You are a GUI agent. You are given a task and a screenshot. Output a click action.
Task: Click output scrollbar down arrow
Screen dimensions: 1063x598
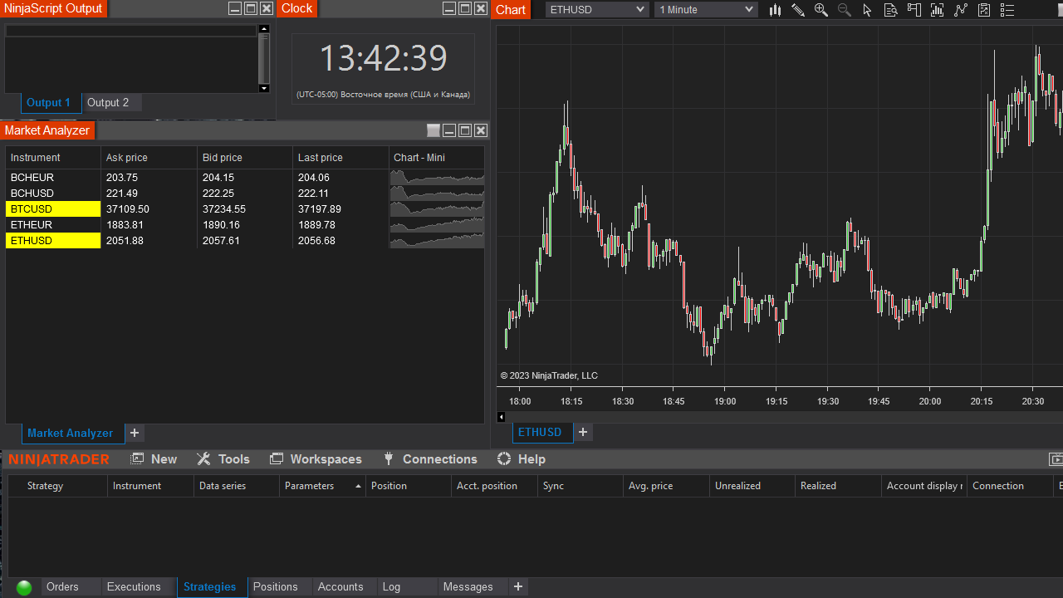tap(264, 88)
